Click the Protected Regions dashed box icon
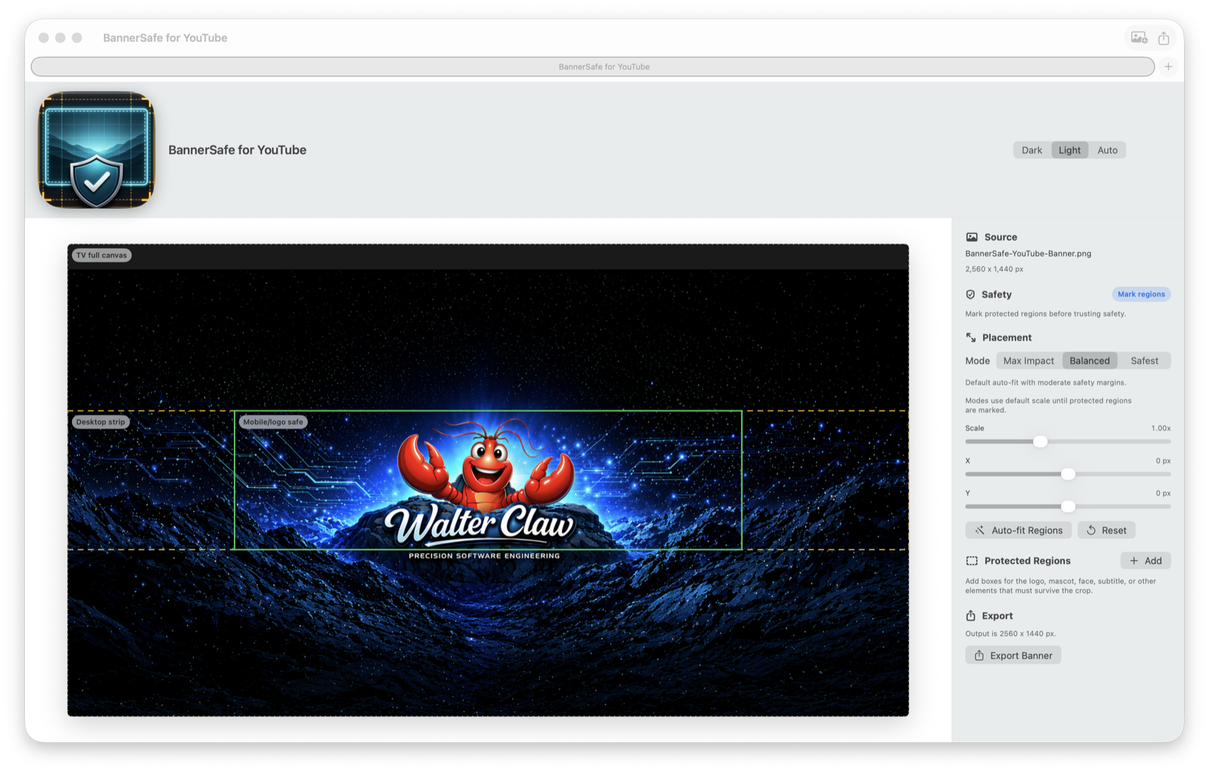Viewport: 1209px width, 773px height. coord(972,561)
